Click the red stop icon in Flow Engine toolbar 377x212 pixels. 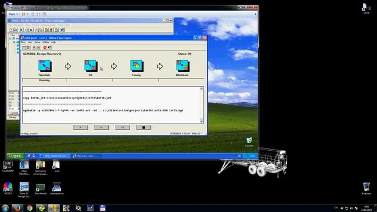pos(45,48)
